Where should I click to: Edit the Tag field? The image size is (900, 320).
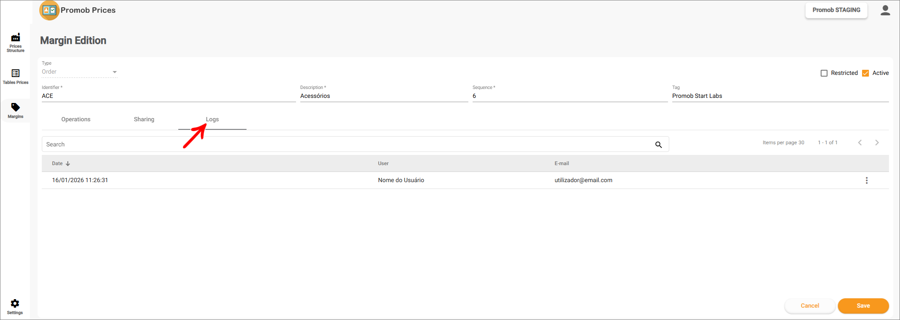click(x=781, y=96)
